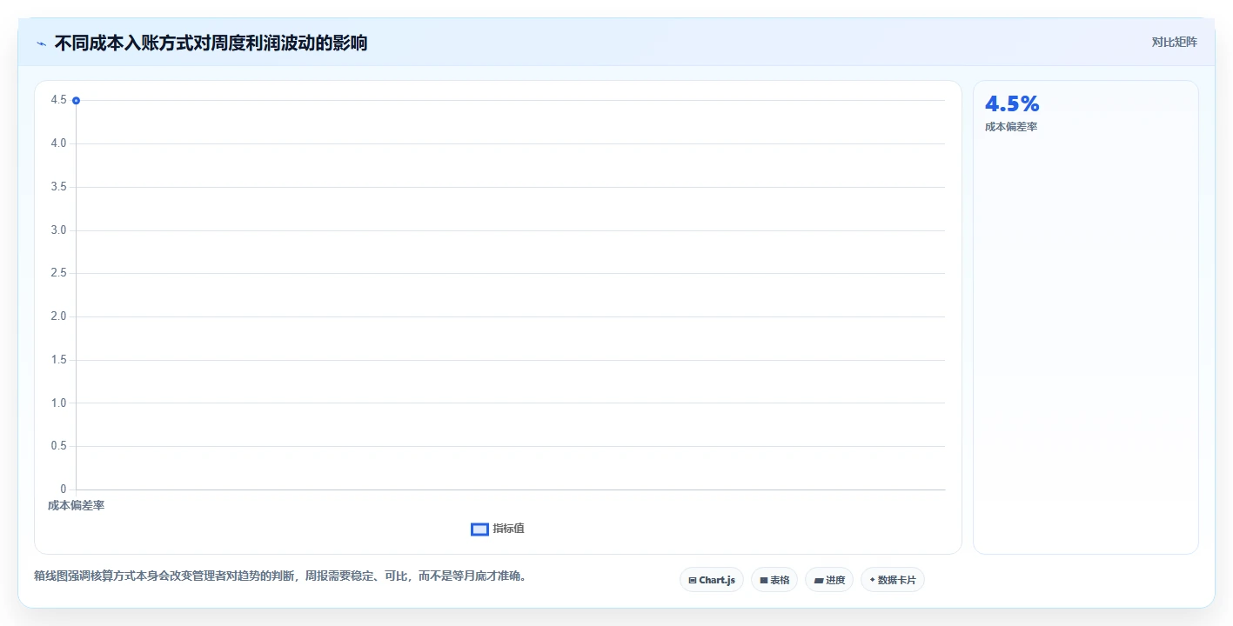Viewport: 1233px width, 626px height.
Task: Click the y-axis label 2.5
Action: [x=58, y=273]
